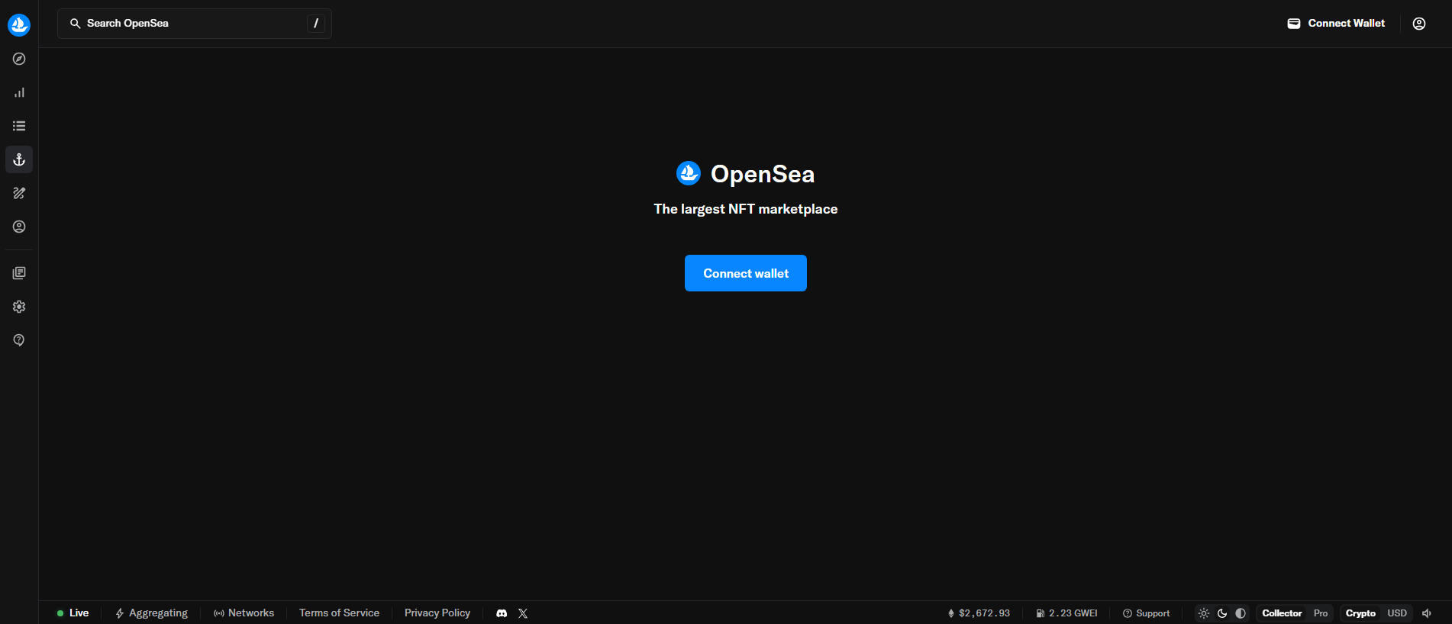Open the Privacy Policy link
Viewport: 1452px width, 624px height.
click(x=437, y=613)
